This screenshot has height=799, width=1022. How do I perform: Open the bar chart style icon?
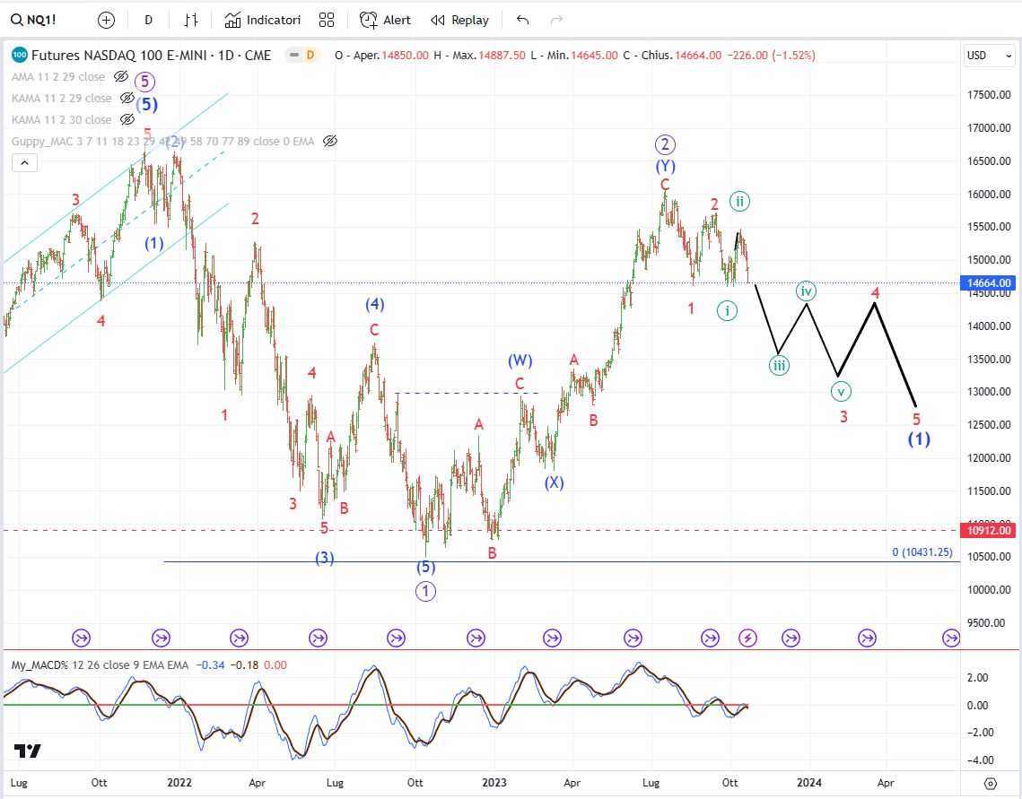pyautogui.click(x=190, y=21)
